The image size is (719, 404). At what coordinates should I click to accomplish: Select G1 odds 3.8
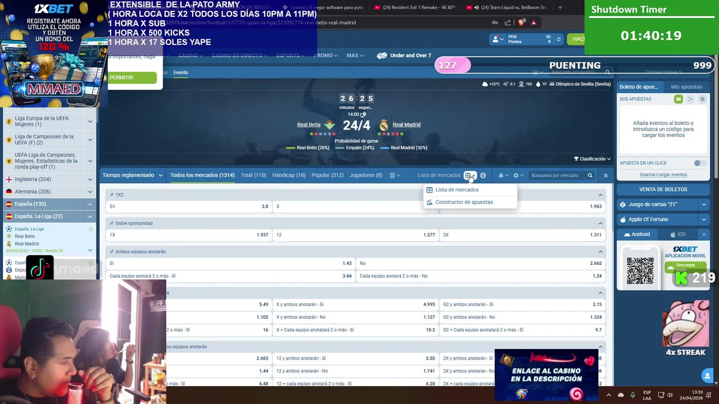(x=189, y=206)
